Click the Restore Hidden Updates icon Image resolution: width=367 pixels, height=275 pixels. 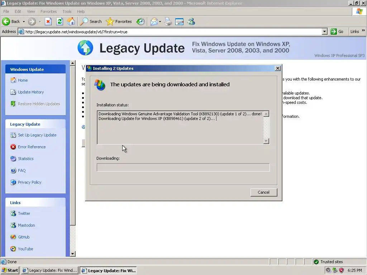click(x=13, y=103)
